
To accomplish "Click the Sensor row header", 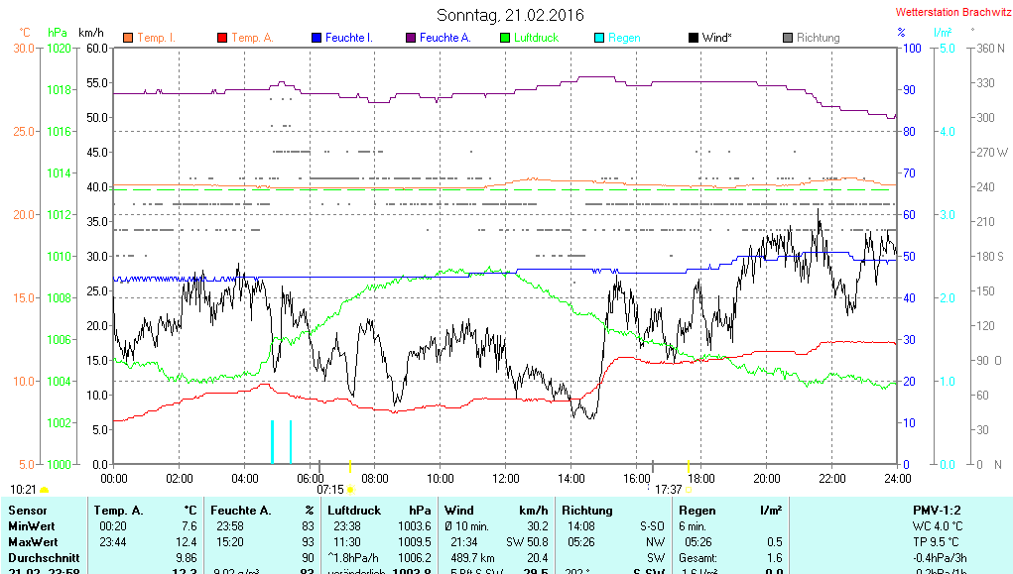I will 27,511.
